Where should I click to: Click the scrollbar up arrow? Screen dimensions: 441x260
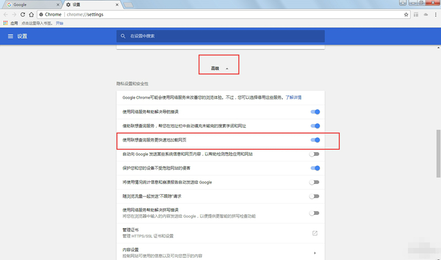coord(438,48)
